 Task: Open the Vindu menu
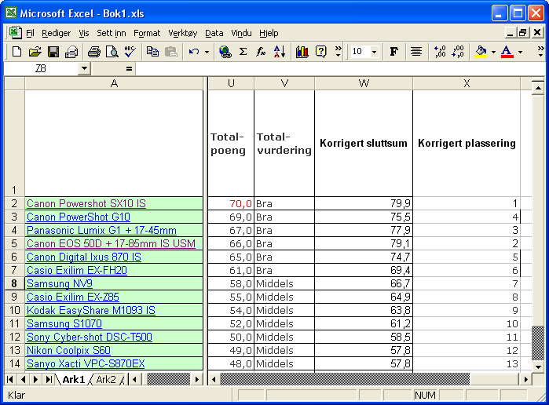click(x=241, y=33)
